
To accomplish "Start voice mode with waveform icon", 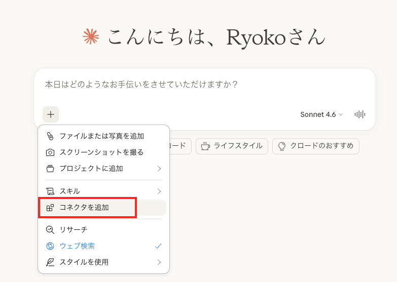I will tap(360, 114).
